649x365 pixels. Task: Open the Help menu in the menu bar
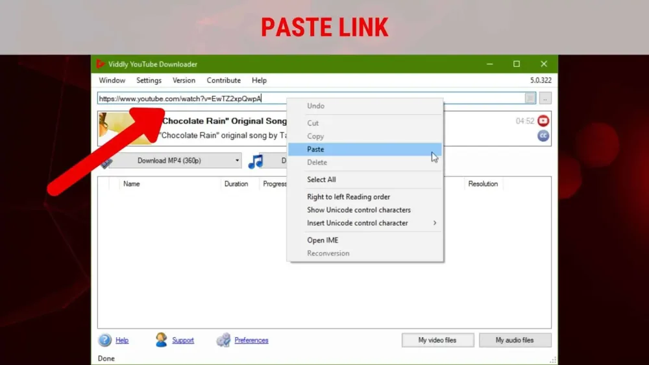tap(259, 80)
